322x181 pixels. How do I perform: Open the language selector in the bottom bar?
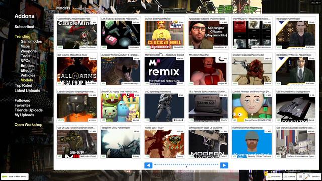click(x=300, y=176)
